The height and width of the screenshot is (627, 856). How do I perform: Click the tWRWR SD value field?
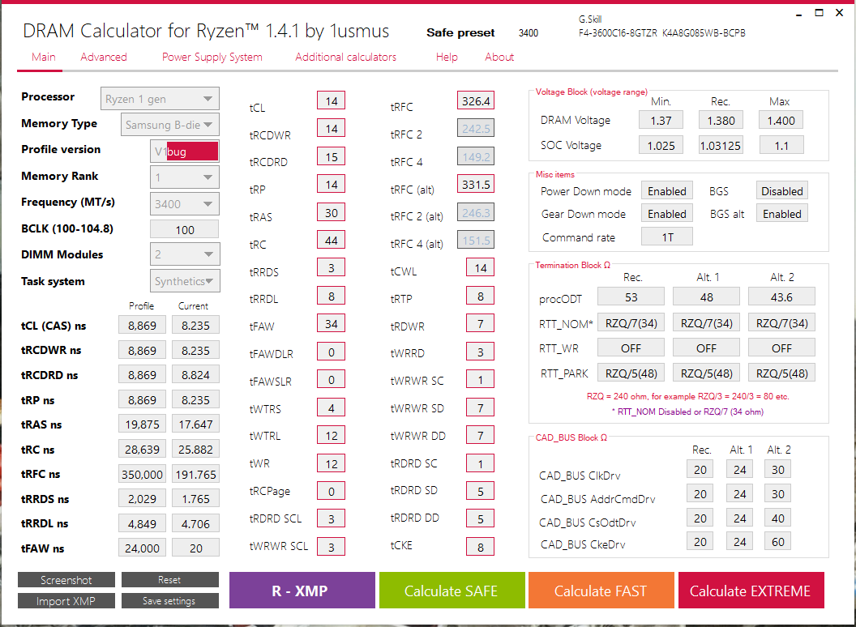480,407
